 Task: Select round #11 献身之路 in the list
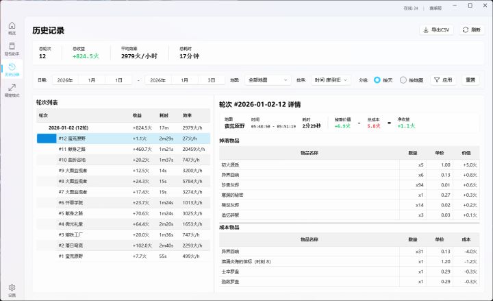pos(72,149)
